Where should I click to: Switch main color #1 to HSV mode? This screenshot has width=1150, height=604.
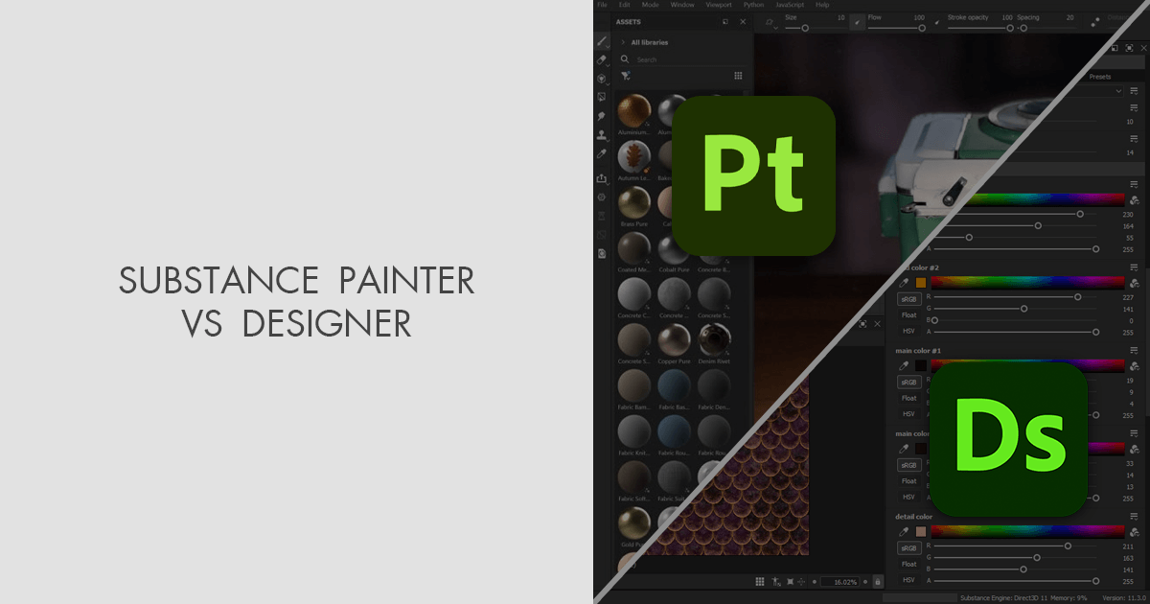[908, 411]
